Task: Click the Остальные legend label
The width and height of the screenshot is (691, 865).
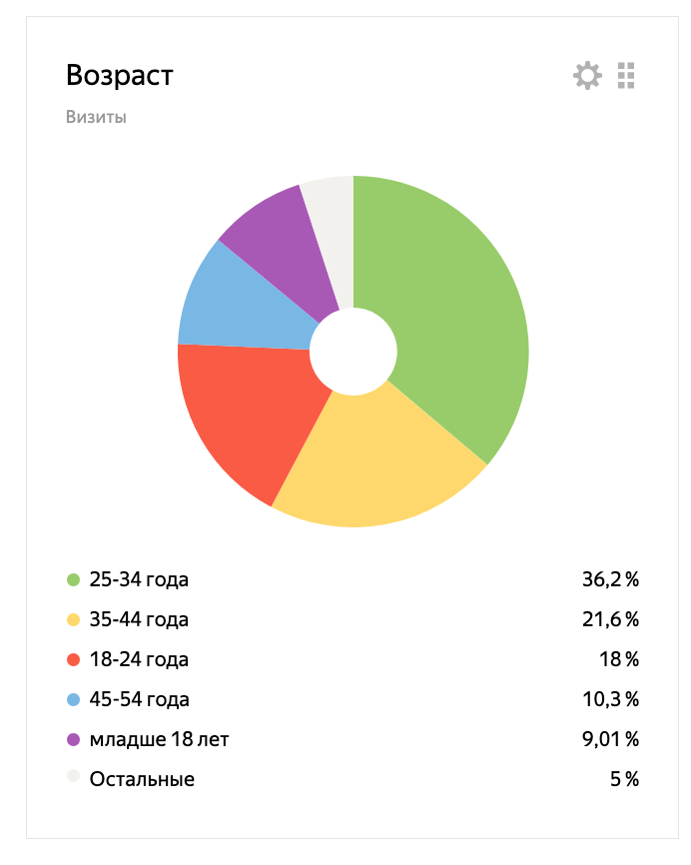Action: (142, 779)
